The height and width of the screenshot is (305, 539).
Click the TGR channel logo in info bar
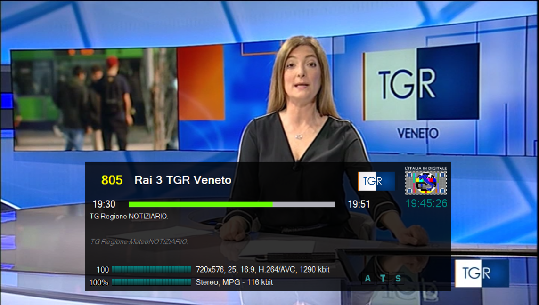[x=376, y=181]
